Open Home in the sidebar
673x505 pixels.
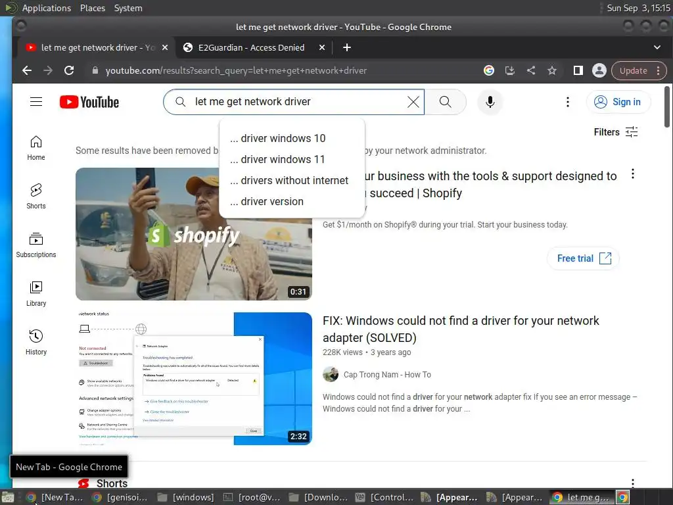tap(36, 148)
